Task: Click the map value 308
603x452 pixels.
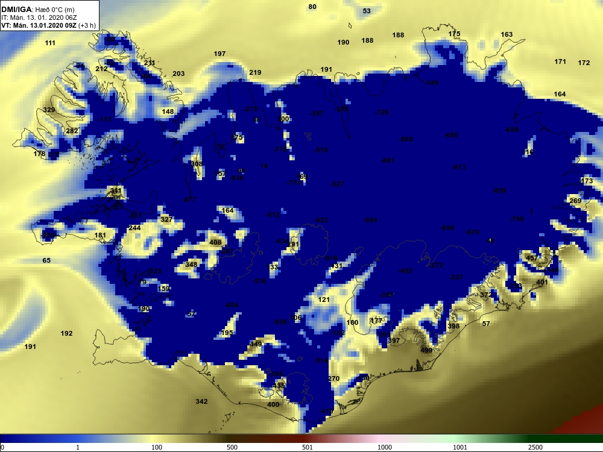Action: tap(197, 164)
